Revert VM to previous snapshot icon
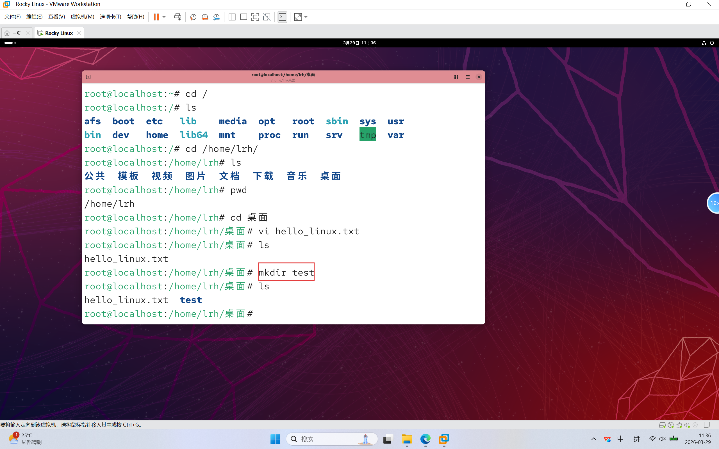The height and width of the screenshot is (449, 719). click(x=205, y=17)
